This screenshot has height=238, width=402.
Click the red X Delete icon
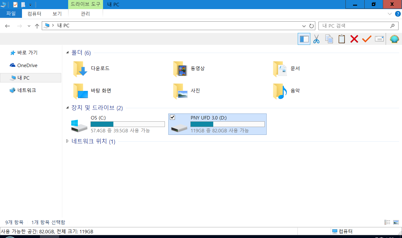click(x=354, y=39)
